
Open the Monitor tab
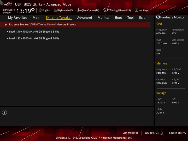[104, 18]
